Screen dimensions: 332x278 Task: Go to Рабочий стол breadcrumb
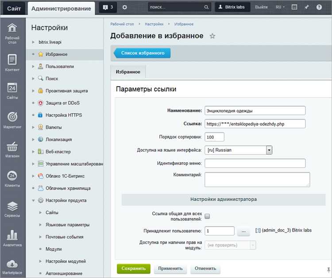[x=122, y=24]
